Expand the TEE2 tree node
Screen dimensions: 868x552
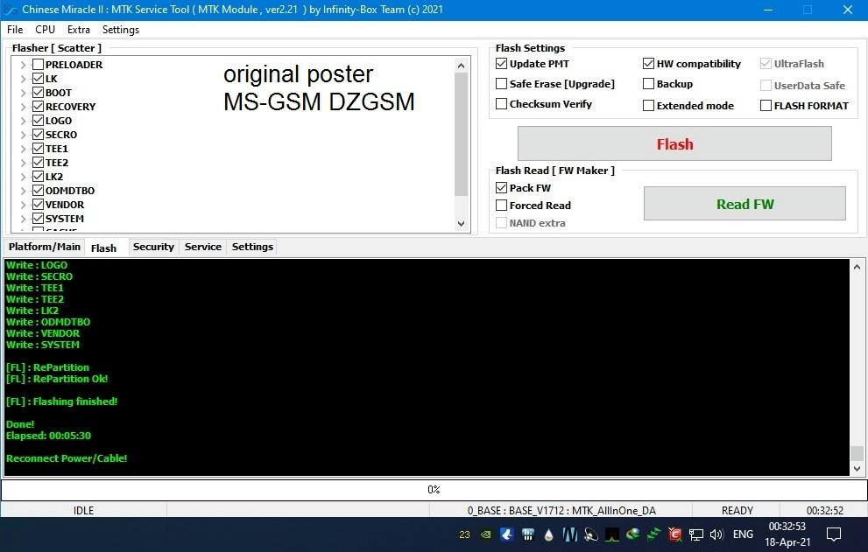tap(23, 163)
